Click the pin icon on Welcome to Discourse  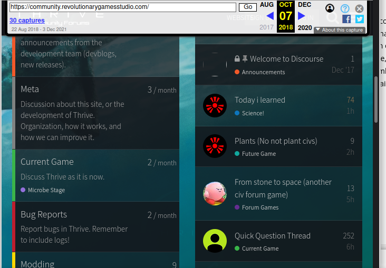tap(245, 59)
